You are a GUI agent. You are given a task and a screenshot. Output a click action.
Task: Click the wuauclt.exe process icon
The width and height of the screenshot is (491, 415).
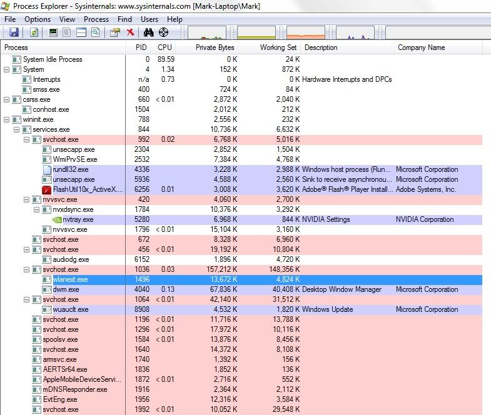click(x=47, y=309)
